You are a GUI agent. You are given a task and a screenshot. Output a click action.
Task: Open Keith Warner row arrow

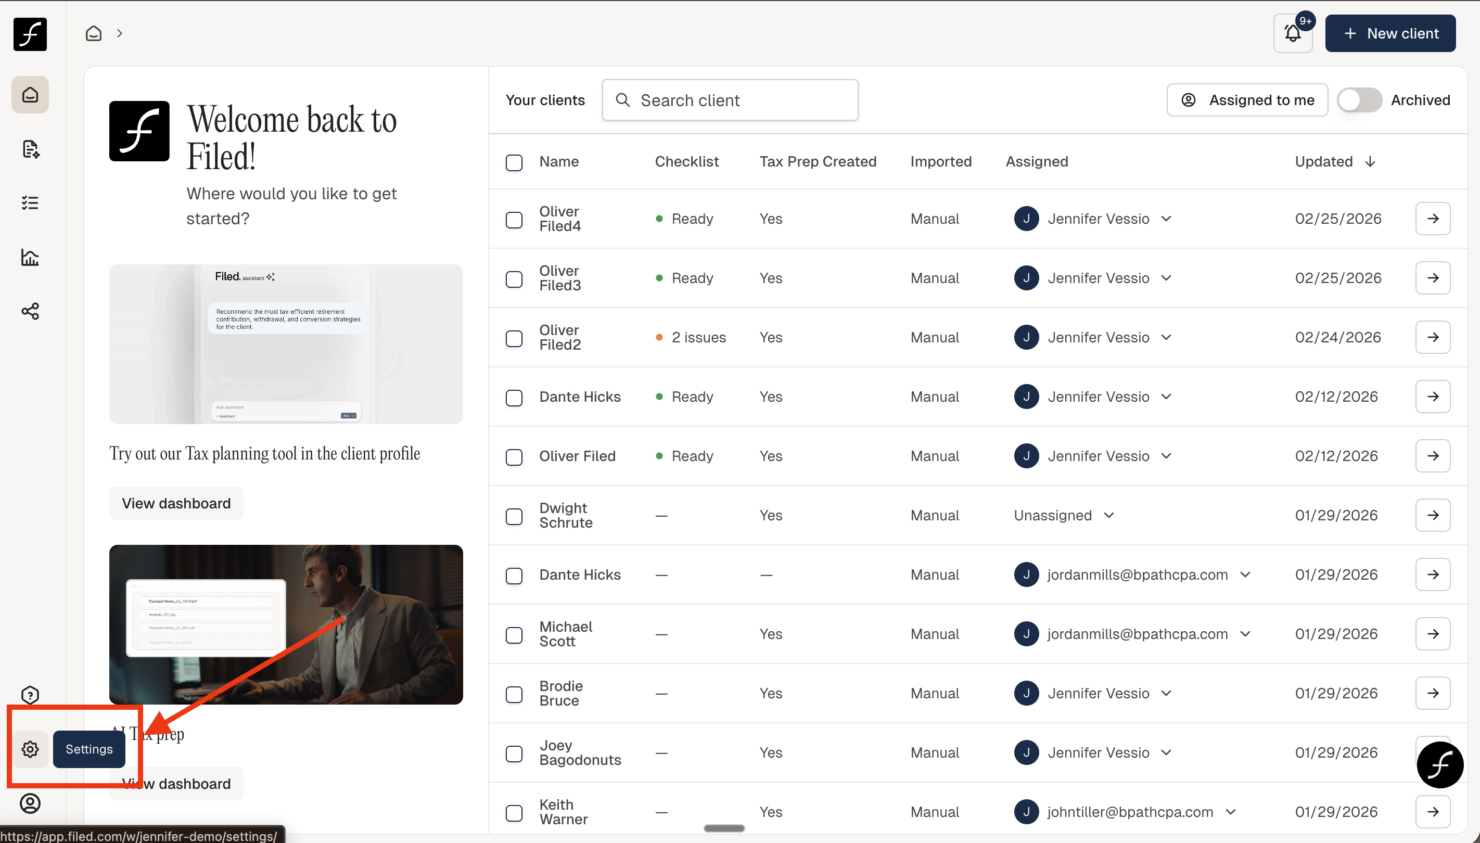pos(1433,812)
